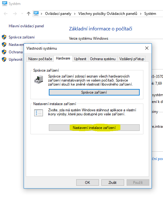The image size is (163, 200).
Task: Open Hlavní ovládací panel link
Action: (26, 26)
